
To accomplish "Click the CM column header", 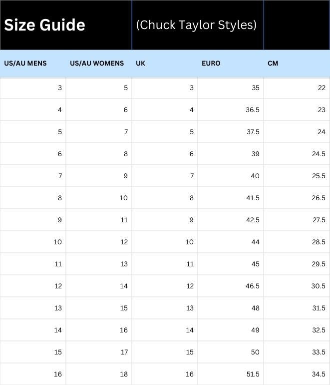I will (x=273, y=64).
